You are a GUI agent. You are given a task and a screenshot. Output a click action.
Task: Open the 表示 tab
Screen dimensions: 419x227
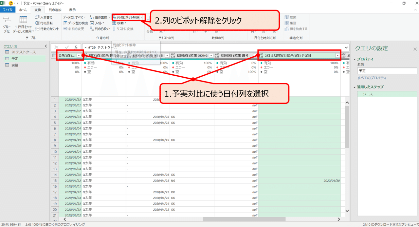click(x=72, y=10)
